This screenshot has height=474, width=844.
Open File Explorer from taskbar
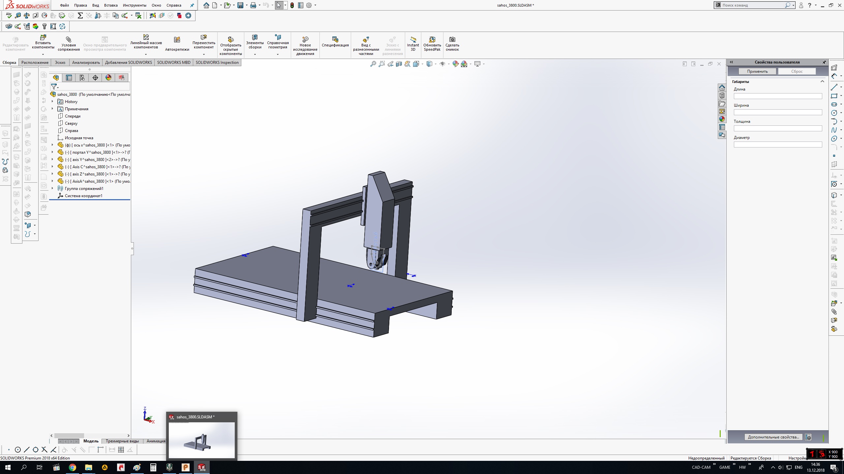coord(89,467)
